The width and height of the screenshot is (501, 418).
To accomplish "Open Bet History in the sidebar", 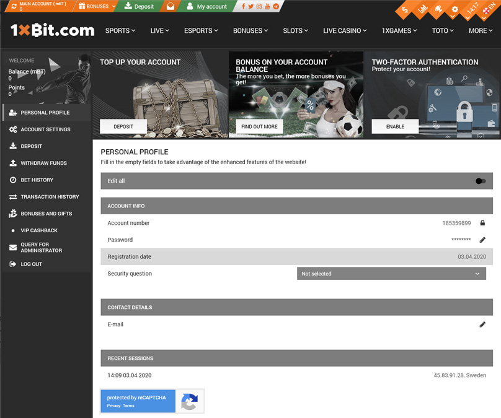I will click(47, 180).
